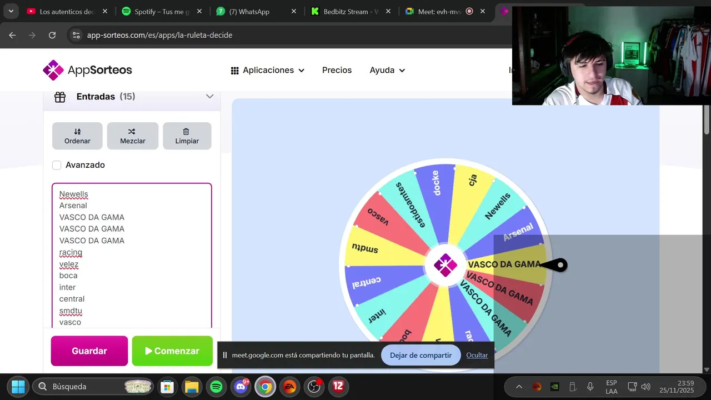Open the red 12 app in taskbar
711x400 pixels.
(x=338, y=386)
